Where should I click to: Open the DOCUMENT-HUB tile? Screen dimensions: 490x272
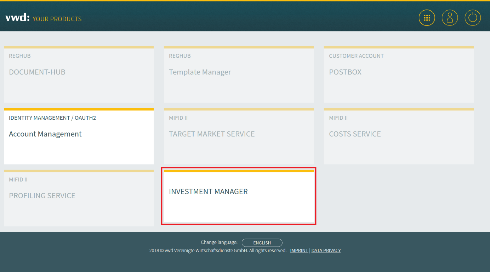point(79,75)
